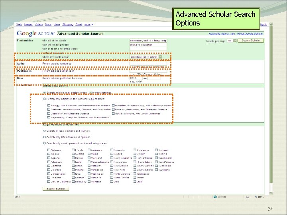Select 'Search articles in all subject areas' radio
This screenshot has height=215, width=287.
[44, 93]
